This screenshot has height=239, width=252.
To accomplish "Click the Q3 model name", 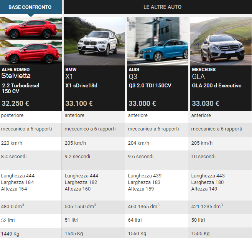I will pos(133,77).
